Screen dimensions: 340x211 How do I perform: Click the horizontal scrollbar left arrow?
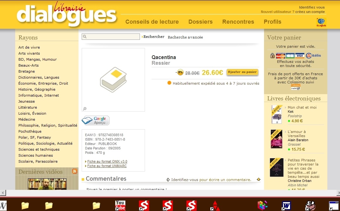pos(3,193)
